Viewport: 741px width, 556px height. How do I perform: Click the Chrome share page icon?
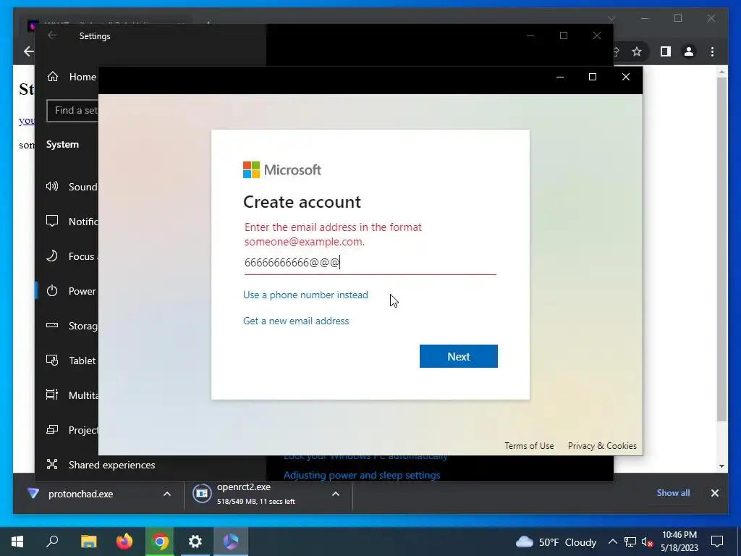(x=615, y=51)
